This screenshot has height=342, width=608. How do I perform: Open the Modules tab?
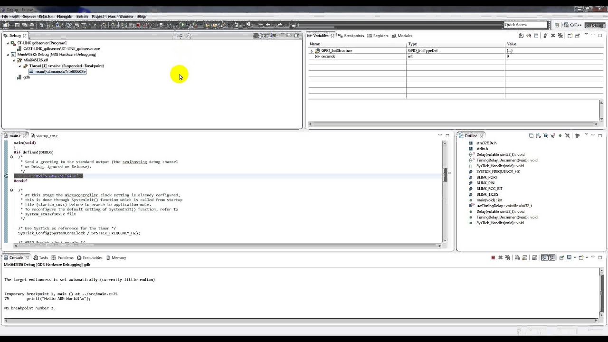[402, 36]
